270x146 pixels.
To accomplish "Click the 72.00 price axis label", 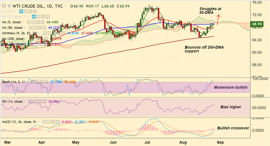I will coord(257,15).
